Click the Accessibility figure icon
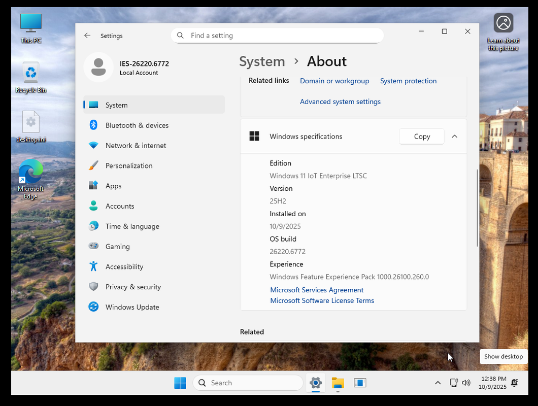Image resolution: width=538 pixels, height=406 pixels. click(x=93, y=266)
